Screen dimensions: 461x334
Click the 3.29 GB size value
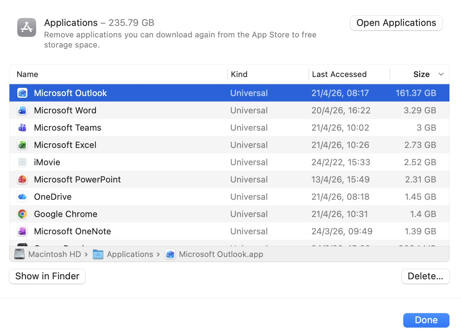pyautogui.click(x=420, y=110)
